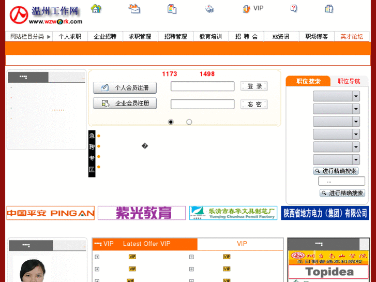Click the 温州工作网 site logo
The height and width of the screenshot is (282, 376).
tap(46, 15)
